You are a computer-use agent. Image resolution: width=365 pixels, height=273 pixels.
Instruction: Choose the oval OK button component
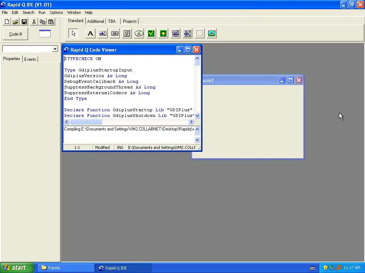[139, 33]
